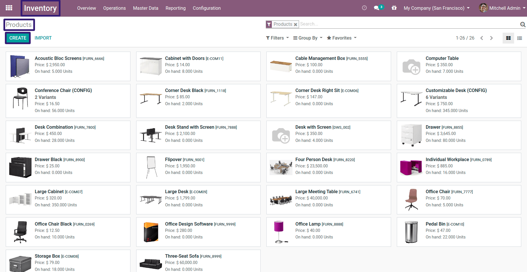Open the Large Meeting Table image
This screenshot has width=527, height=272.
[x=281, y=200]
